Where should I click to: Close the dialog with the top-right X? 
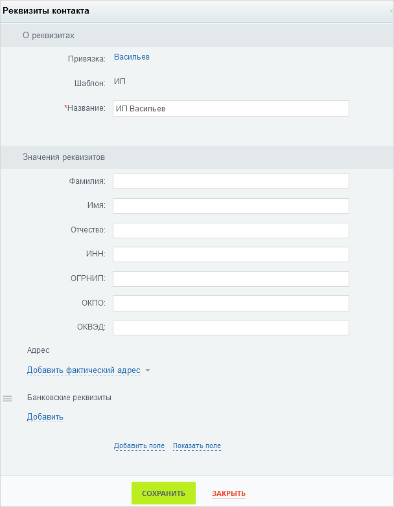click(x=391, y=10)
